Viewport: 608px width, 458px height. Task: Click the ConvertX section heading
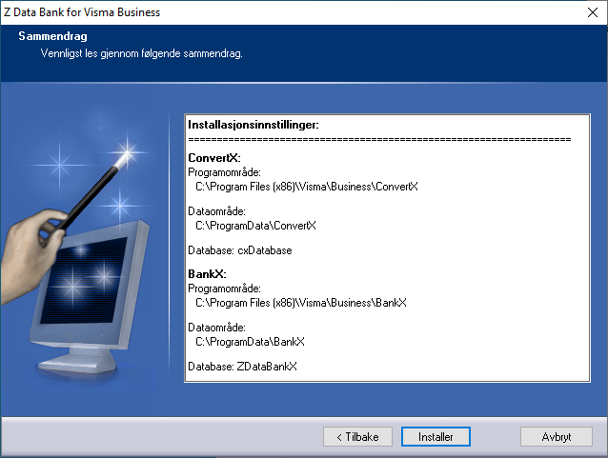(x=214, y=157)
